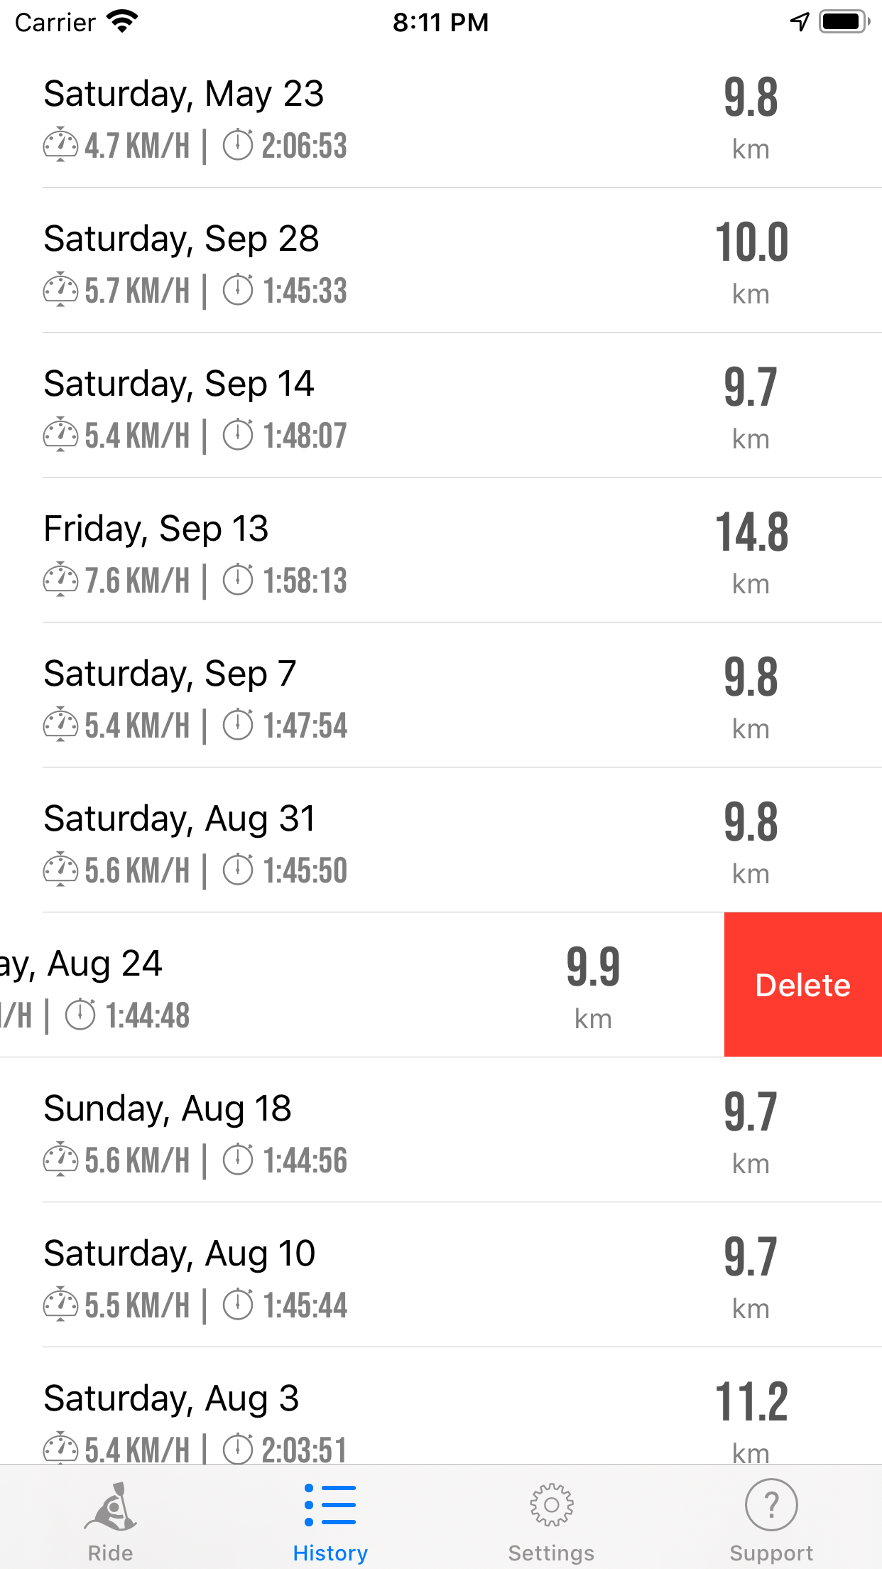This screenshot has height=1569, width=882.
Task: Go to the Support tab label
Action: pyautogui.click(x=771, y=1553)
